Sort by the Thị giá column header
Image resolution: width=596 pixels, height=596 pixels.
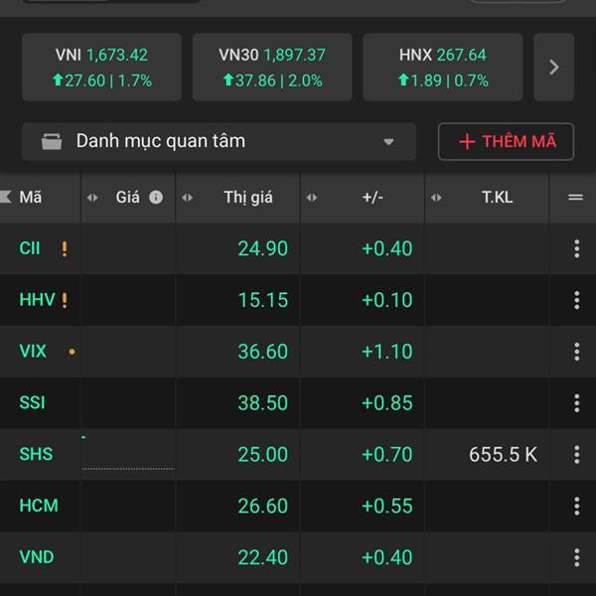[247, 198]
